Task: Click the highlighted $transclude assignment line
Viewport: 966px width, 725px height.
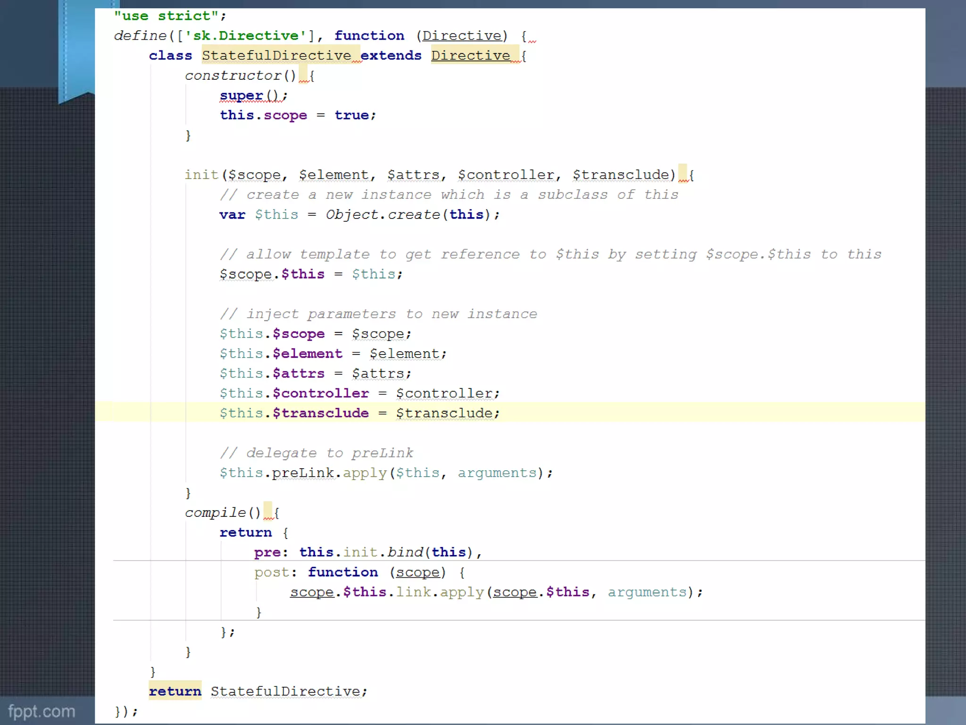Action: [x=359, y=413]
